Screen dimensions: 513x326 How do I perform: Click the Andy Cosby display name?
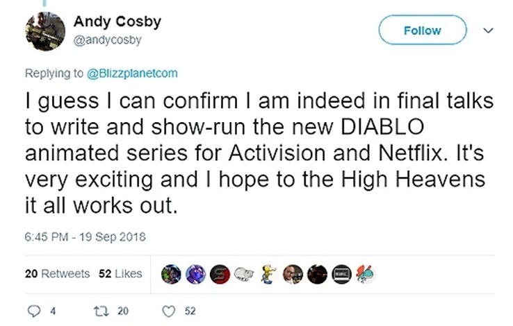click(117, 22)
